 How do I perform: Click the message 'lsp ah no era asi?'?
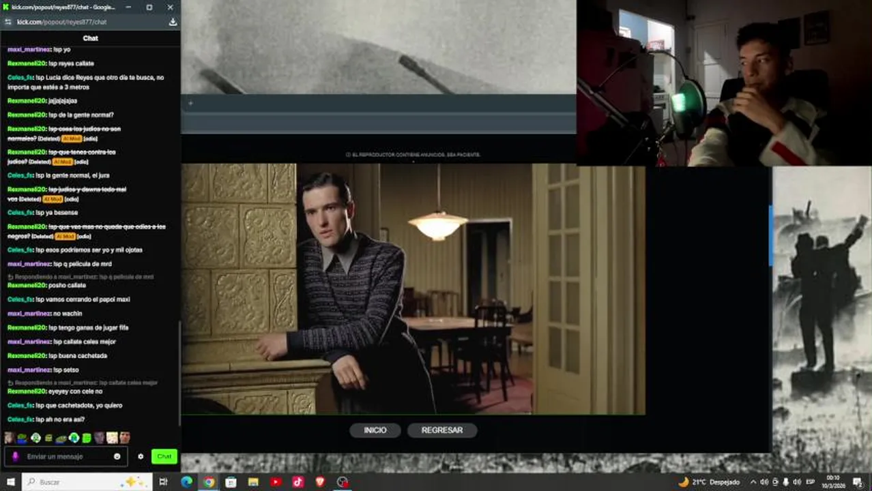click(60, 419)
